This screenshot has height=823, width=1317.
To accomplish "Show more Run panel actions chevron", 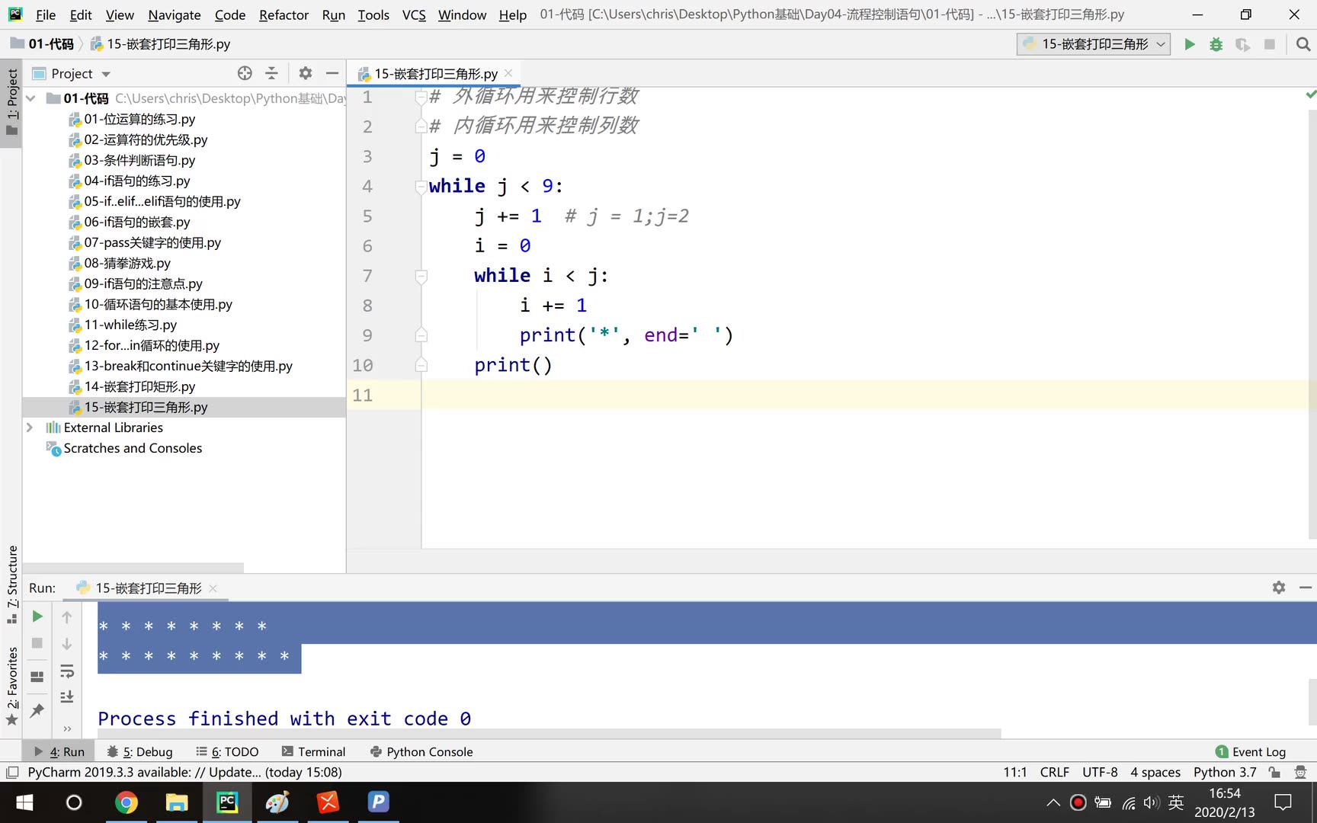I will (x=67, y=729).
